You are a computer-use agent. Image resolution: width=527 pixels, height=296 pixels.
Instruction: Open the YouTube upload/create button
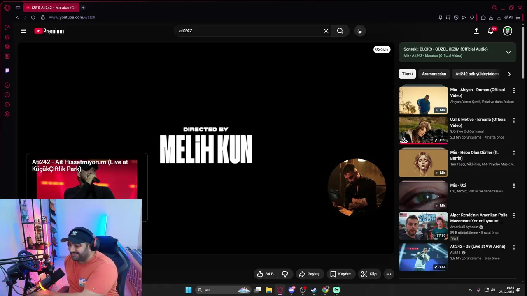tap(476, 31)
